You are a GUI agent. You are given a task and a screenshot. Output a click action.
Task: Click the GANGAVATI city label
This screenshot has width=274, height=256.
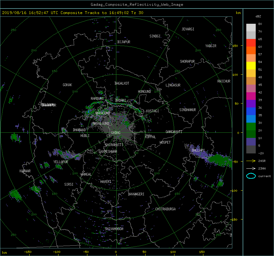pos(174,132)
